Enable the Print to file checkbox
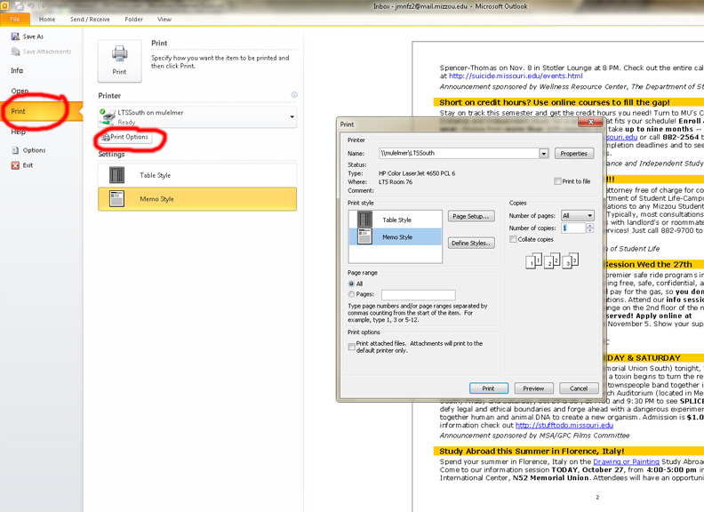 (556, 181)
